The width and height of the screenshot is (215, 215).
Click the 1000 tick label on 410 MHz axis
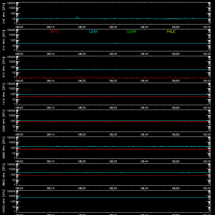pyautogui.click(x=12, y=35)
